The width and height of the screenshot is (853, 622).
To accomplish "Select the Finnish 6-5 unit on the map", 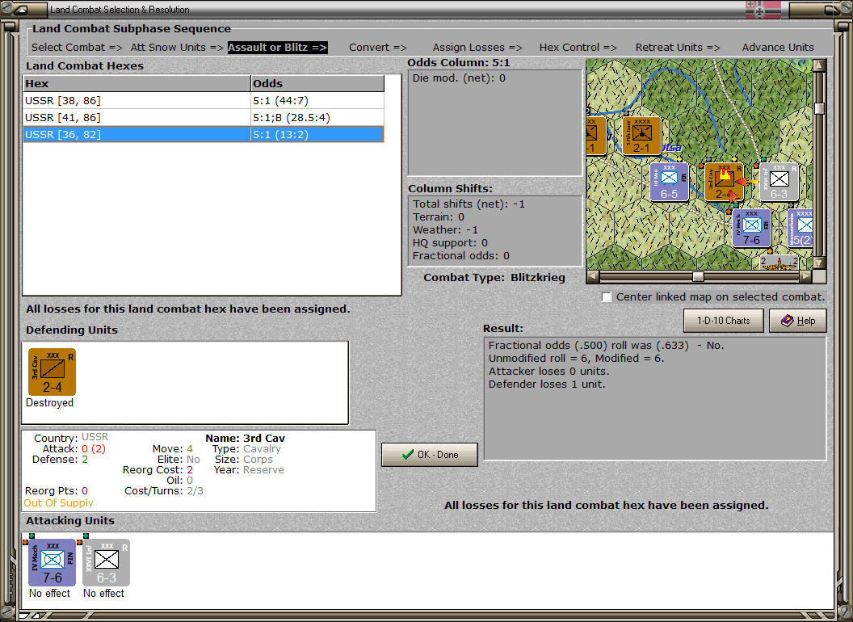I will pos(669,182).
